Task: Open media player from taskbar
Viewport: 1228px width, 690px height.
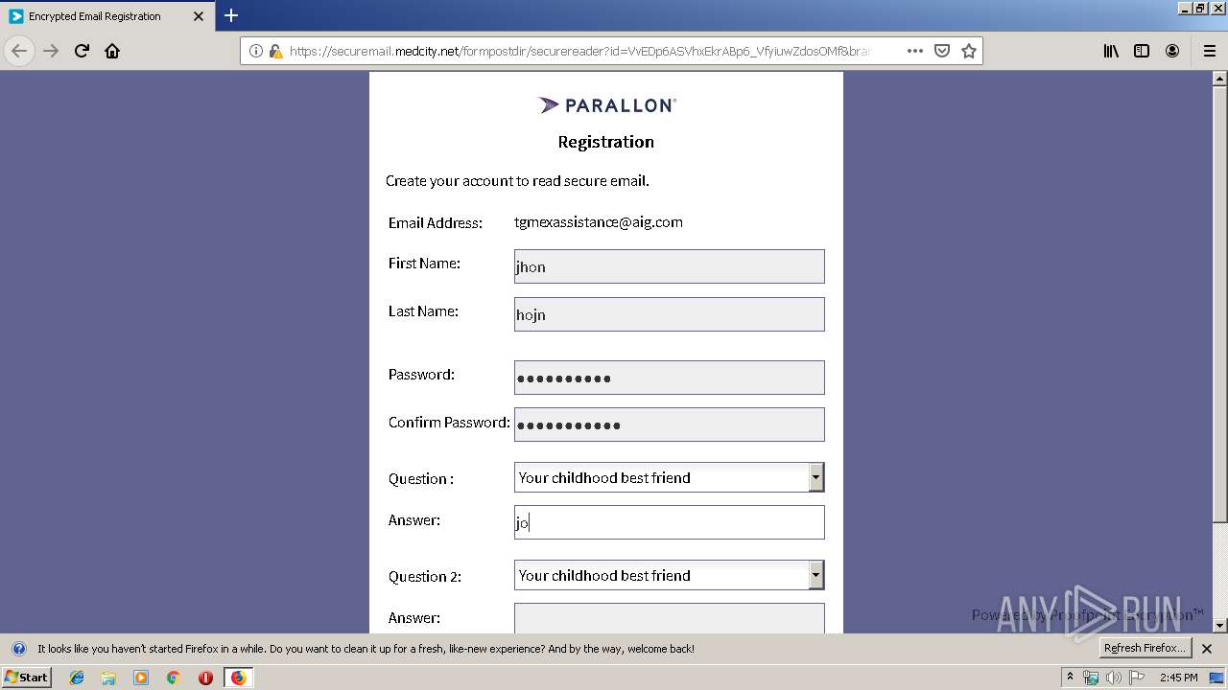Action: pyautogui.click(x=141, y=678)
